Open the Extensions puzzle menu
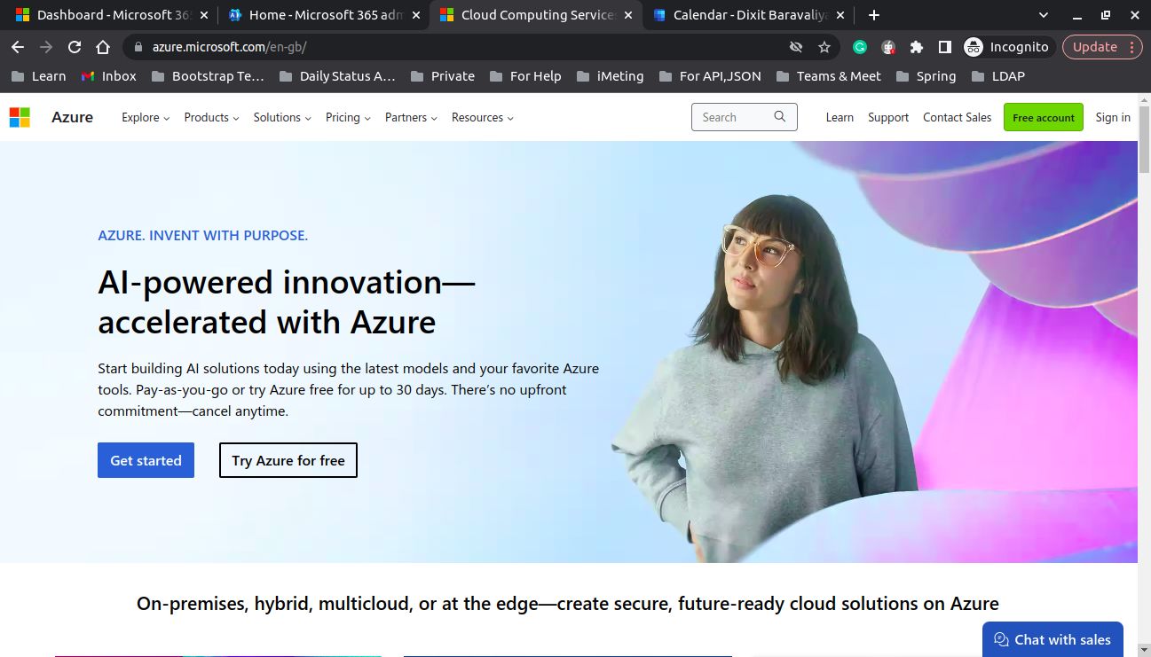Screen dimensions: 1151x657 (917, 47)
